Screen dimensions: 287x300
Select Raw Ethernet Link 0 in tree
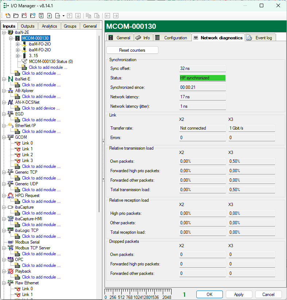click(27, 288)
